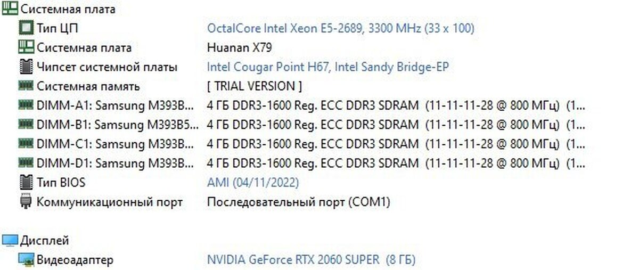Click the TRIAL VERSION memory value
The width and height of the screenshot is (639, 270).
(254, 86)
